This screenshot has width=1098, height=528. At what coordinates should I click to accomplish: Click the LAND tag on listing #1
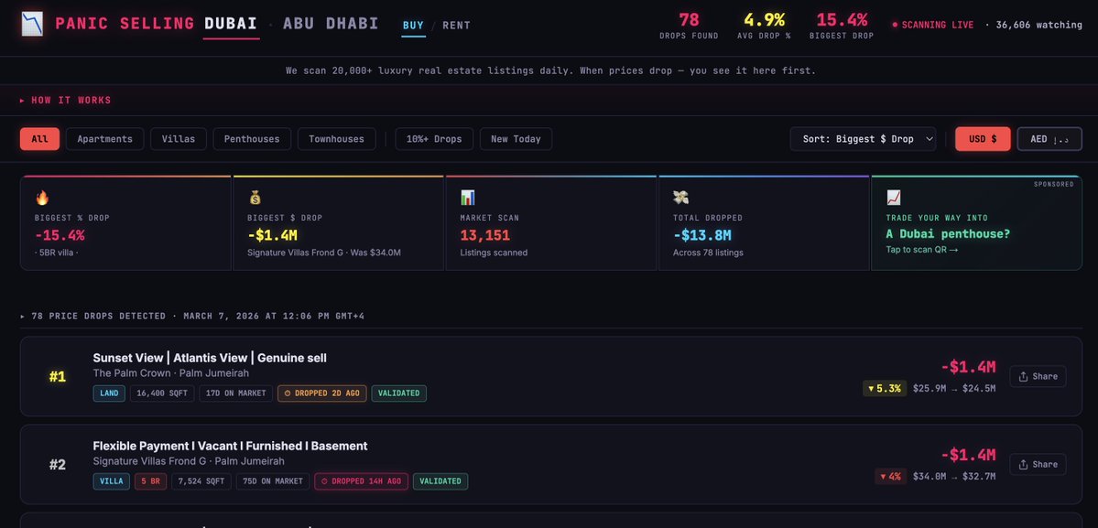coord(109,393)
